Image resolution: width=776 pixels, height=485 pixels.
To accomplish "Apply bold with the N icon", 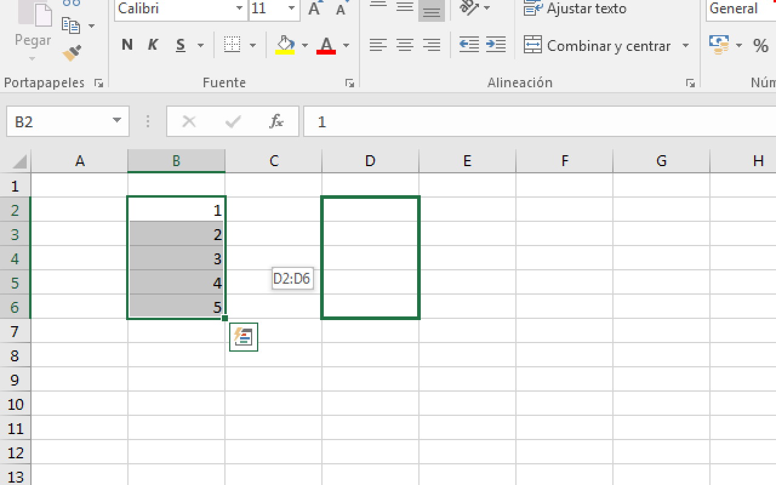I will pyautogui.click(x=127, y=44).
